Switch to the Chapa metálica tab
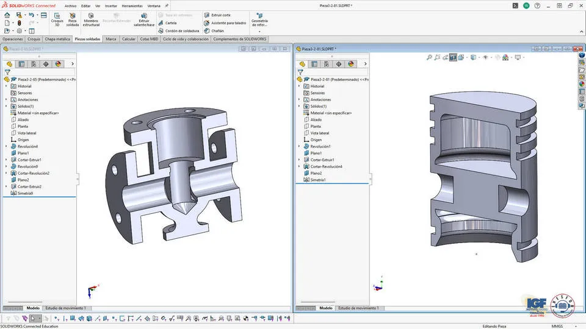 click(x=57, y=39)
